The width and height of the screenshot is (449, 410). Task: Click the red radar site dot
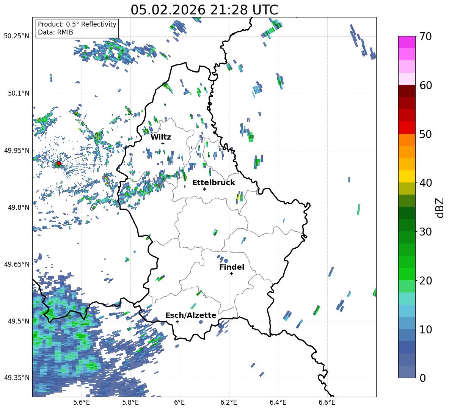click(58, 163)
